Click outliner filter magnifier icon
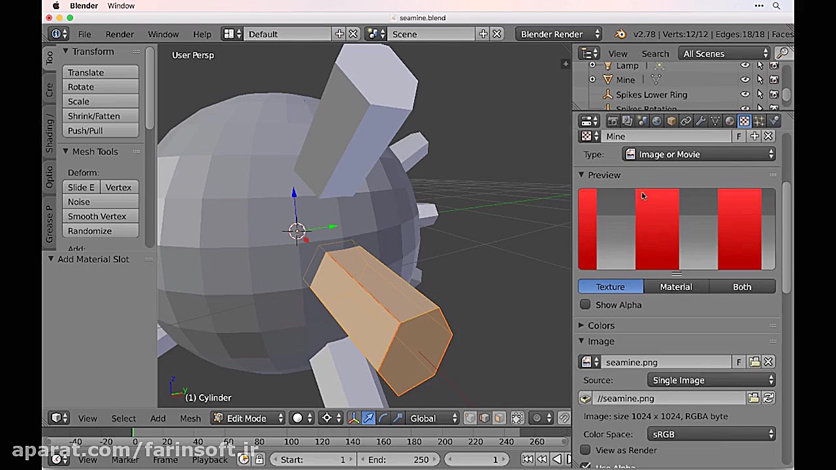The width and height of the screenshot is (836, 470). (x=782, y=54)
